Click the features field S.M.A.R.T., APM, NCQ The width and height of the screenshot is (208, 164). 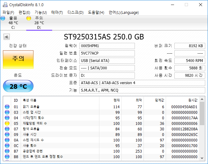point(142,90)
